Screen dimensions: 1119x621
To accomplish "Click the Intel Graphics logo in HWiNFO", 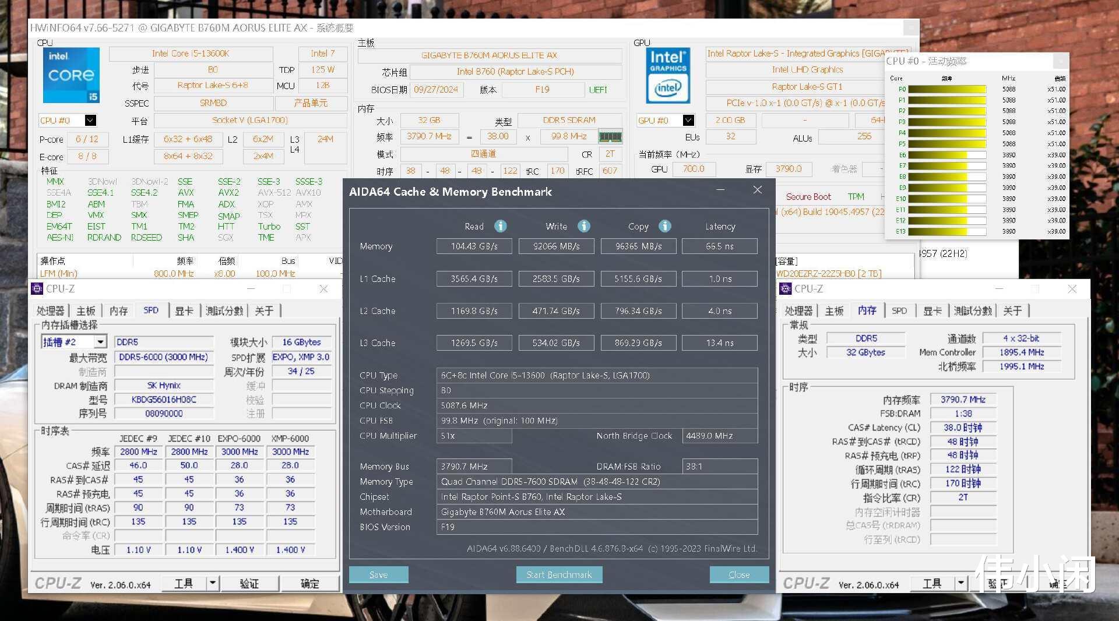I will pyautogui.click(x=668, y=75).
